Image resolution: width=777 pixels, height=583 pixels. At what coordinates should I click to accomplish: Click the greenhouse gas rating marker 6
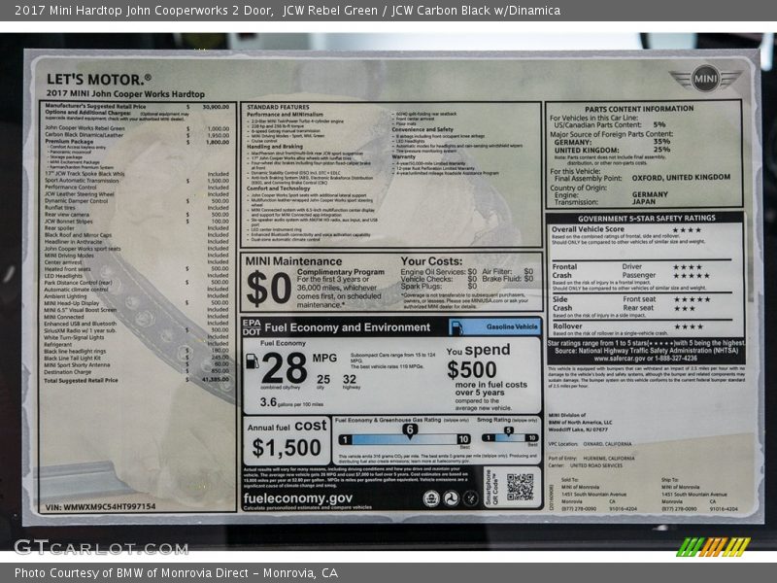coord(409,430)
